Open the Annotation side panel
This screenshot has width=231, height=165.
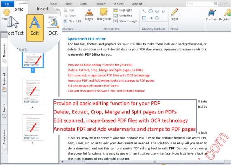(4, 139)
